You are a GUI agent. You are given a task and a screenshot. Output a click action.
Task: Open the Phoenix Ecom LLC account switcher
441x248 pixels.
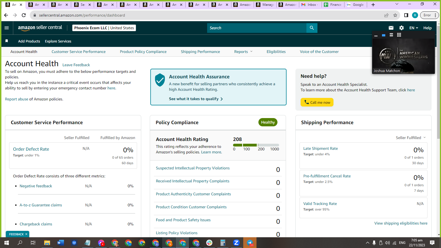coord(104,28)
